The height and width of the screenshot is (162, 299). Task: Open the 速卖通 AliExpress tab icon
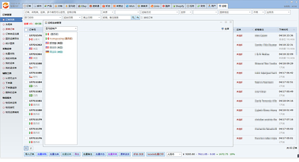(91, 6)
